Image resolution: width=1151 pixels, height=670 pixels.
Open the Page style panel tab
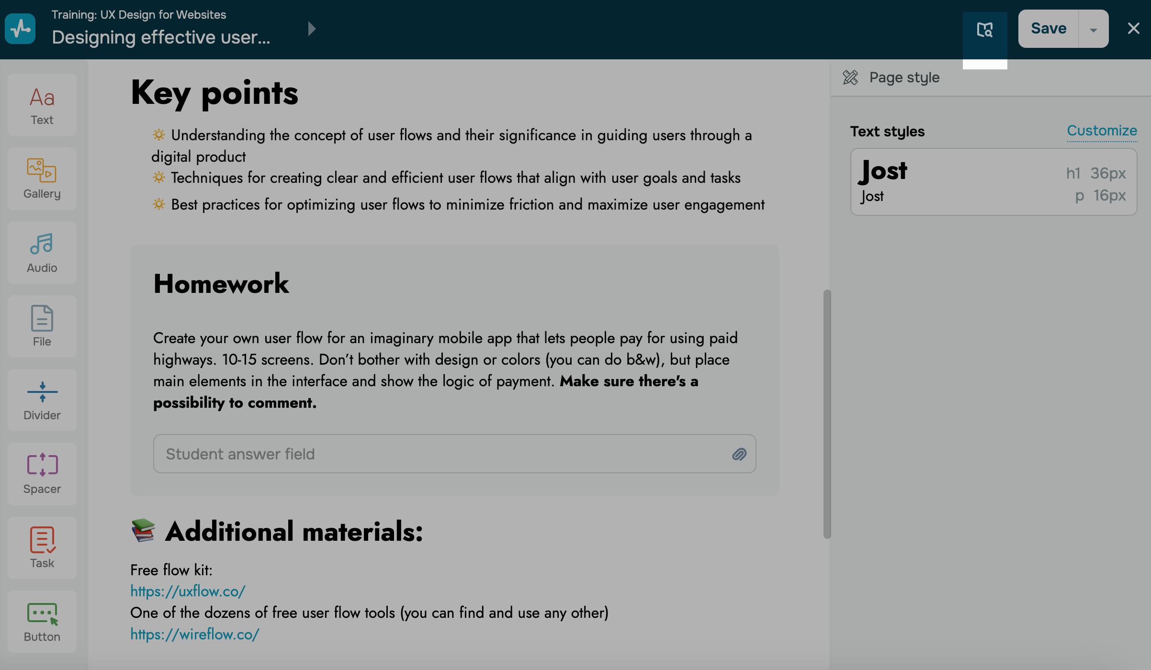pyautogui.click(x=904, y=78)
